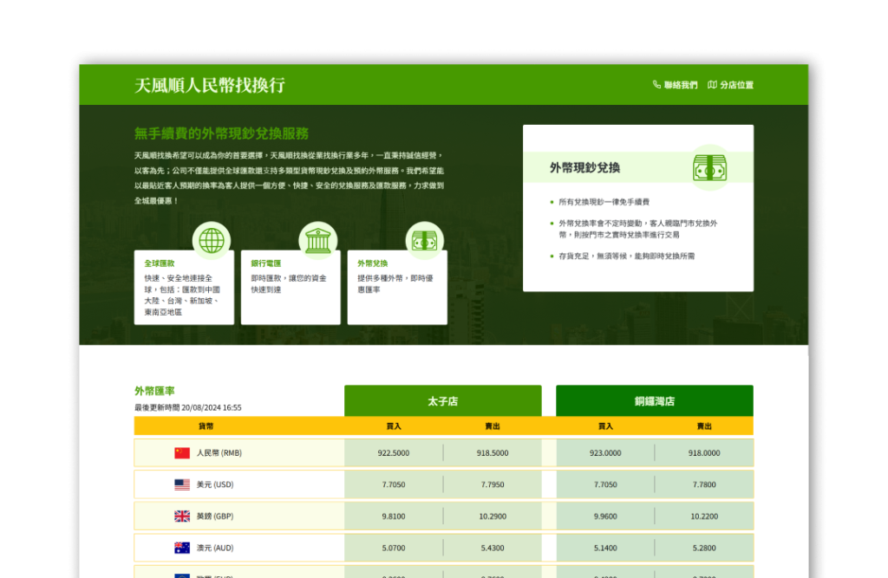Click the US flag icon for USD
The height and width of the screenshot is (578, 888).
[x=182, y=484]
